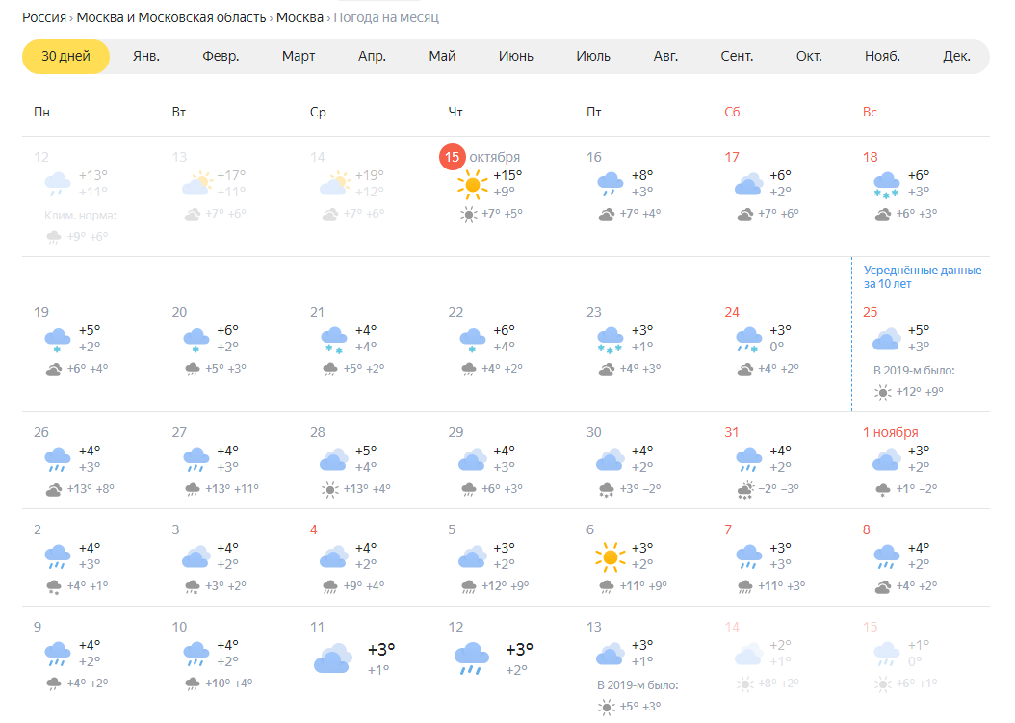Open Москва и Московская область breadcrumb
Screen dimensions: 1015x723
click(172, 18)
